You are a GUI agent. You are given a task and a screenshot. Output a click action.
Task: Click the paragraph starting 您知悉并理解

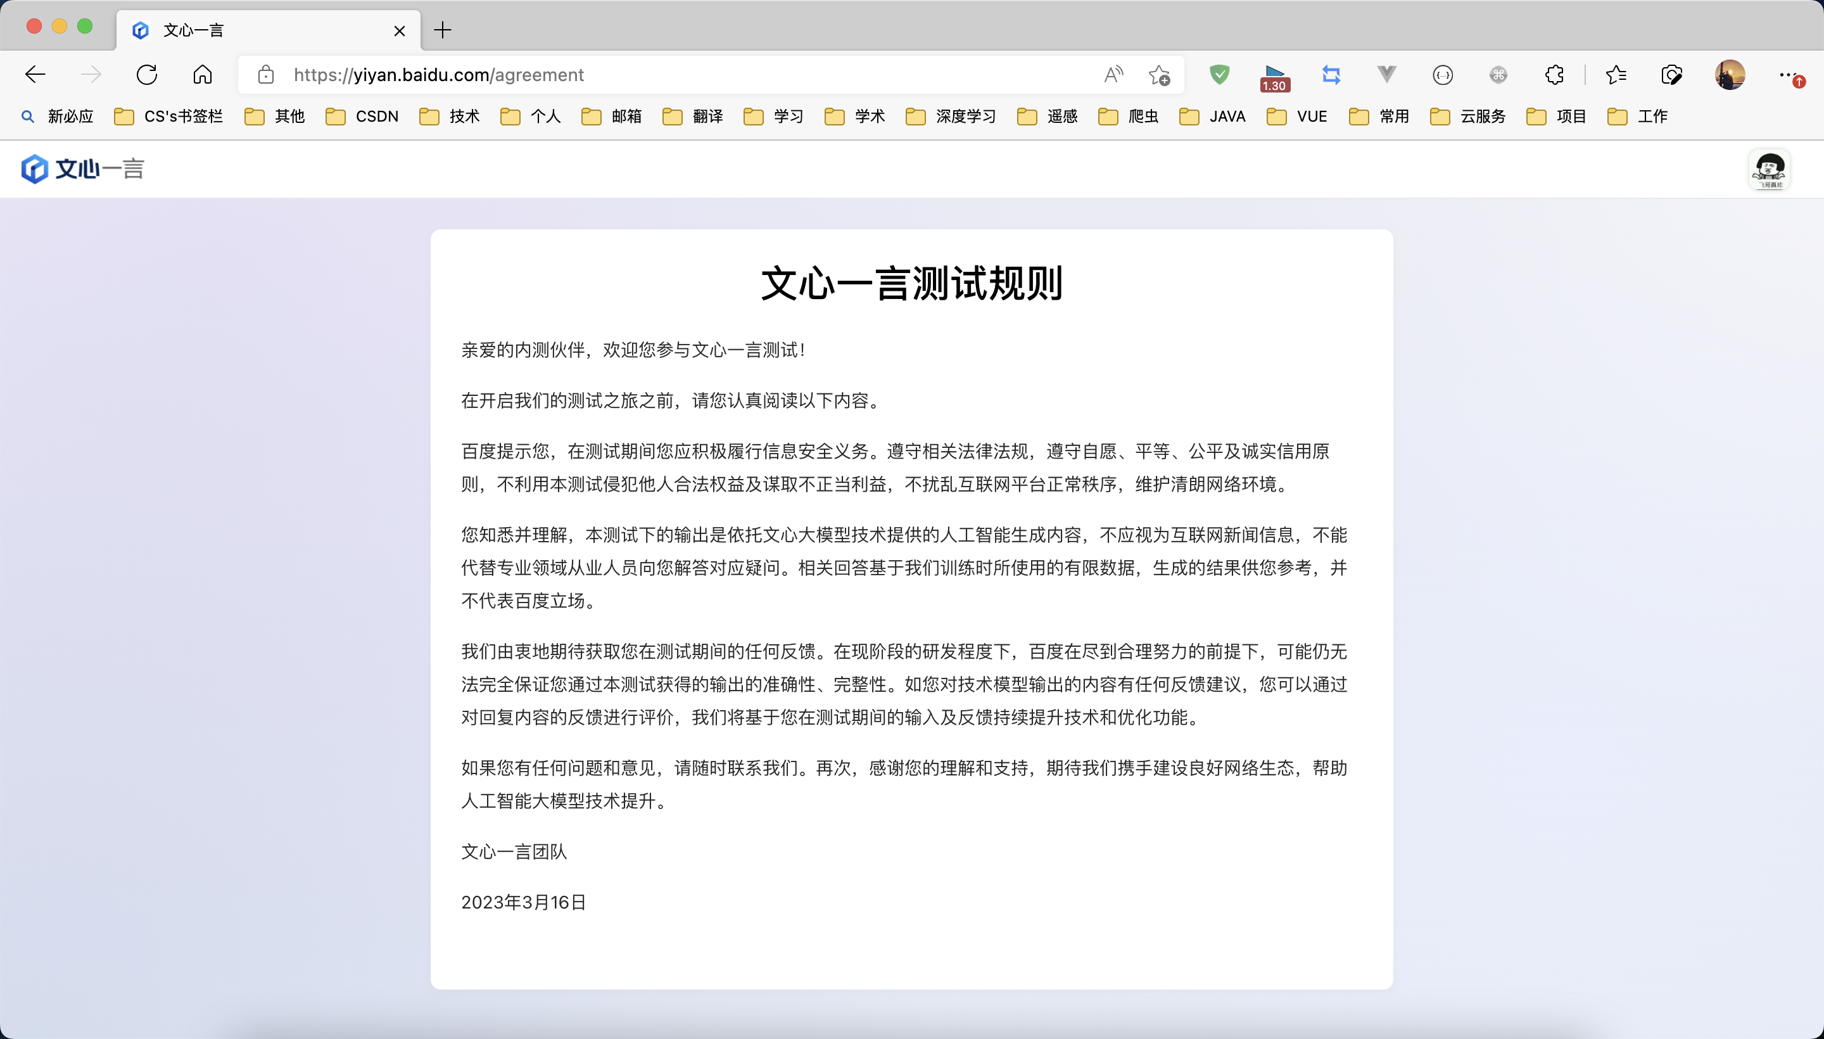[904, 568]
